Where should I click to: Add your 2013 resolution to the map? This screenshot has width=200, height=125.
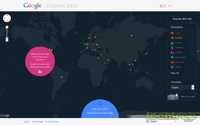(x=100, y=109)
